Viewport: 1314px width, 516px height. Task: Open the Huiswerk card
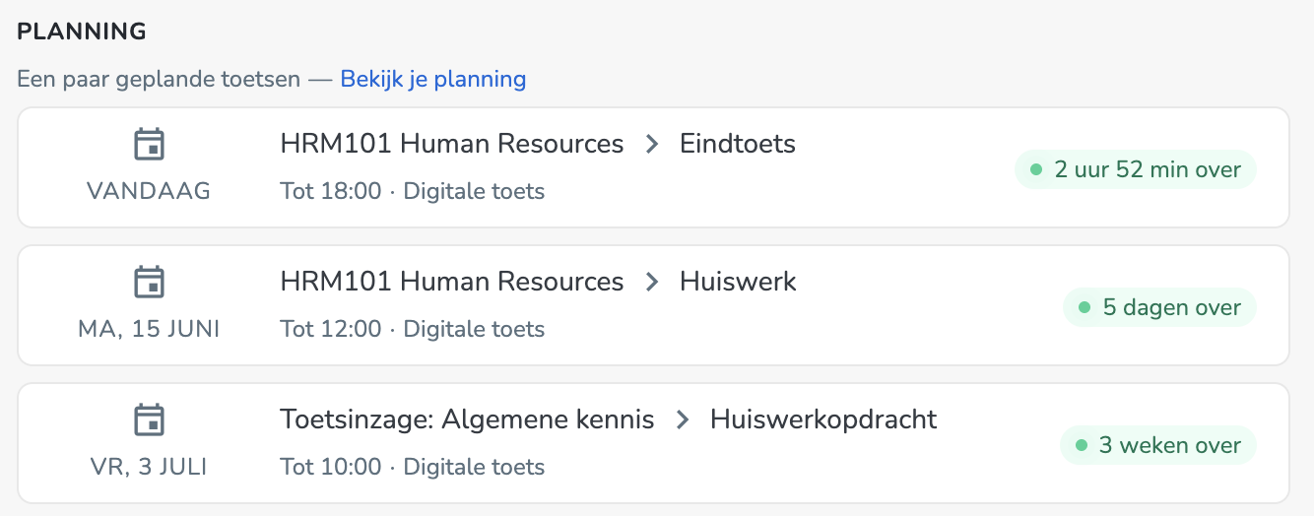[x=653, y=305]
